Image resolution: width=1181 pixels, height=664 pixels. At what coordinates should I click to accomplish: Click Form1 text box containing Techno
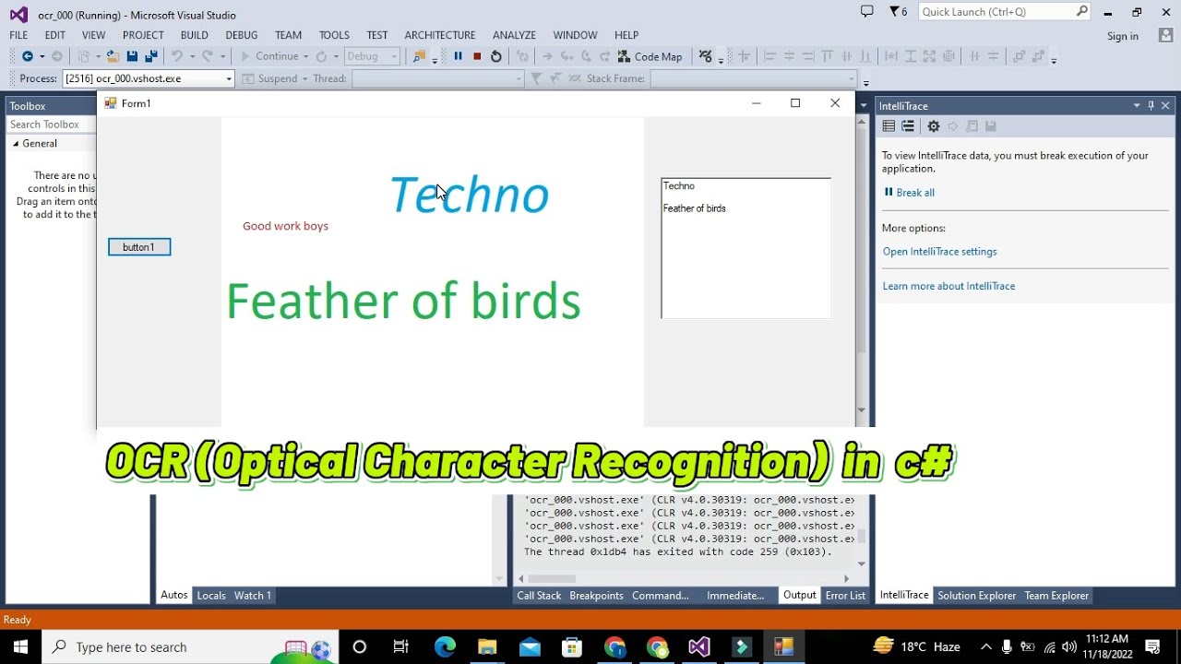pos(746,248)
